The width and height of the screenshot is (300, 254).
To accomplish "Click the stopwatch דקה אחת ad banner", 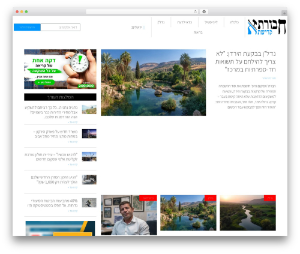I will click(x=60, y=69).
